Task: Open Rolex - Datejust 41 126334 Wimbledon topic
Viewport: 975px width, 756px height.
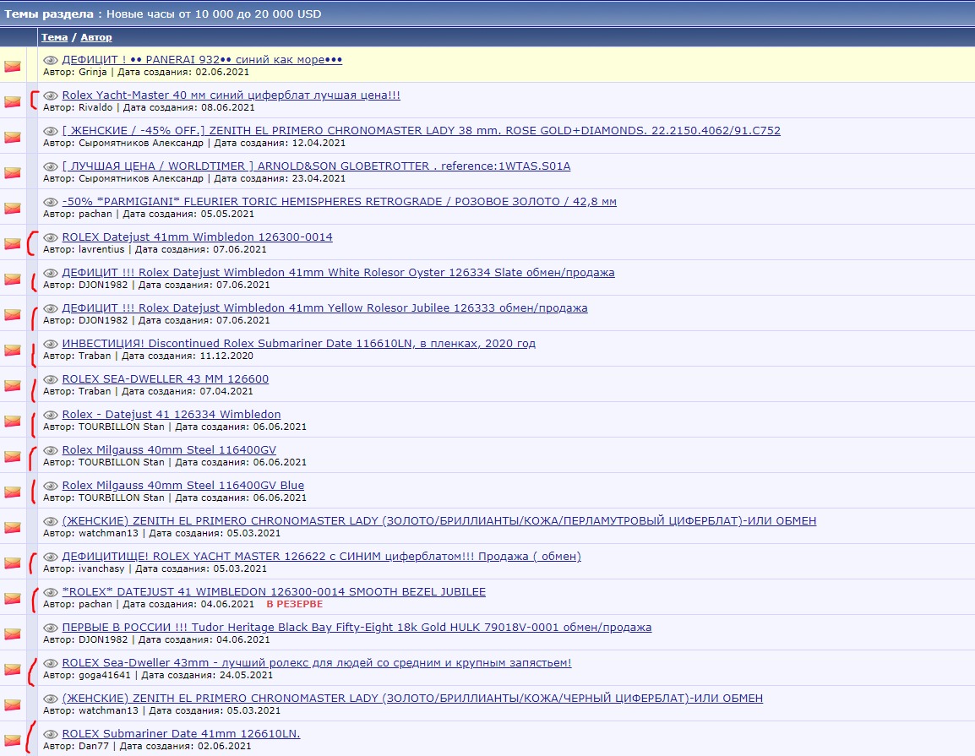Action: pyautogui.click(x=172, y=414)
